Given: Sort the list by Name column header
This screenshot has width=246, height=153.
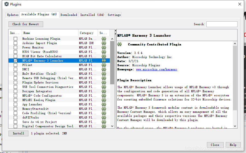Looking at the screenshot, I should pos(50,33).
